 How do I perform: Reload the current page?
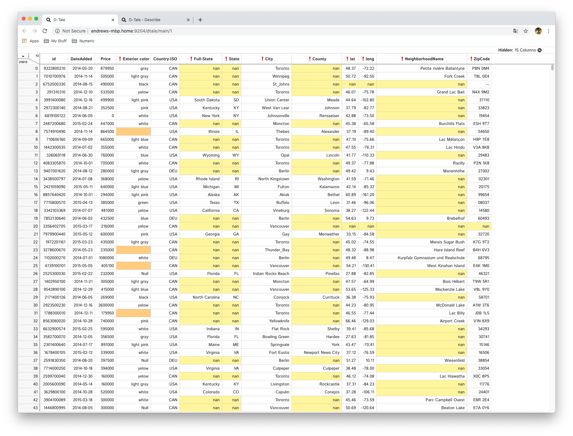[45, 31]
